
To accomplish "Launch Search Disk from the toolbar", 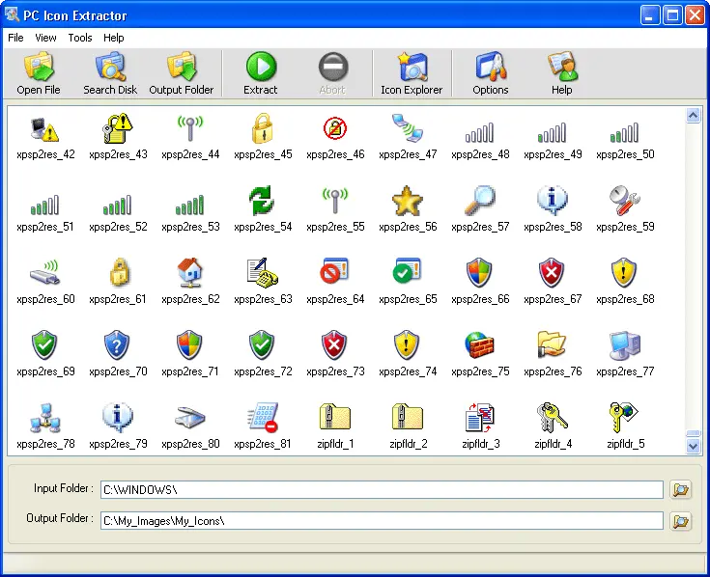I will (110, 73).
